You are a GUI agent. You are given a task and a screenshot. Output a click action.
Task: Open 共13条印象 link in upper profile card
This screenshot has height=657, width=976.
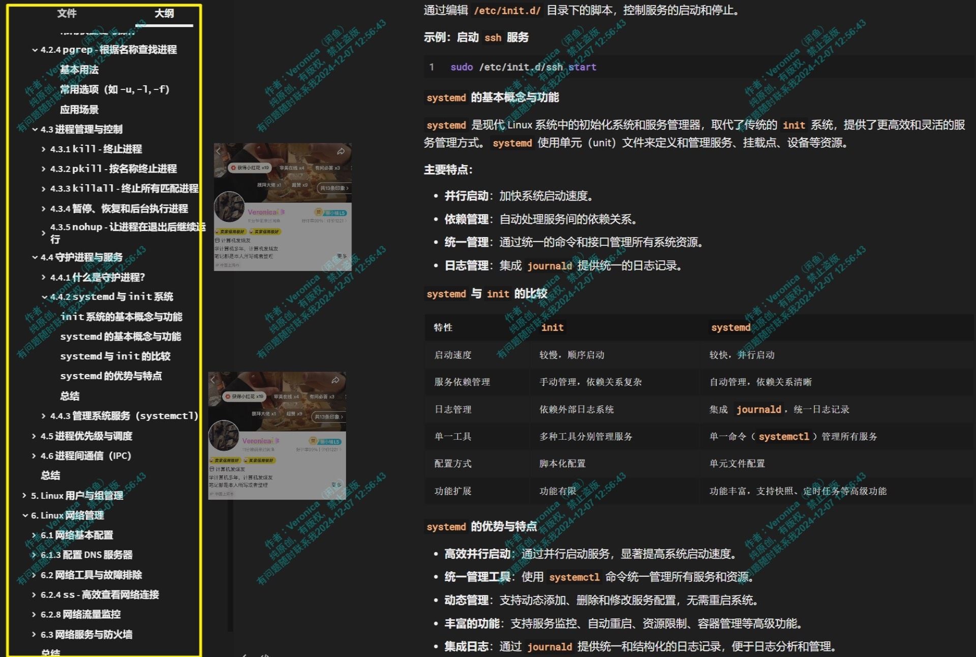pos(334,188)
